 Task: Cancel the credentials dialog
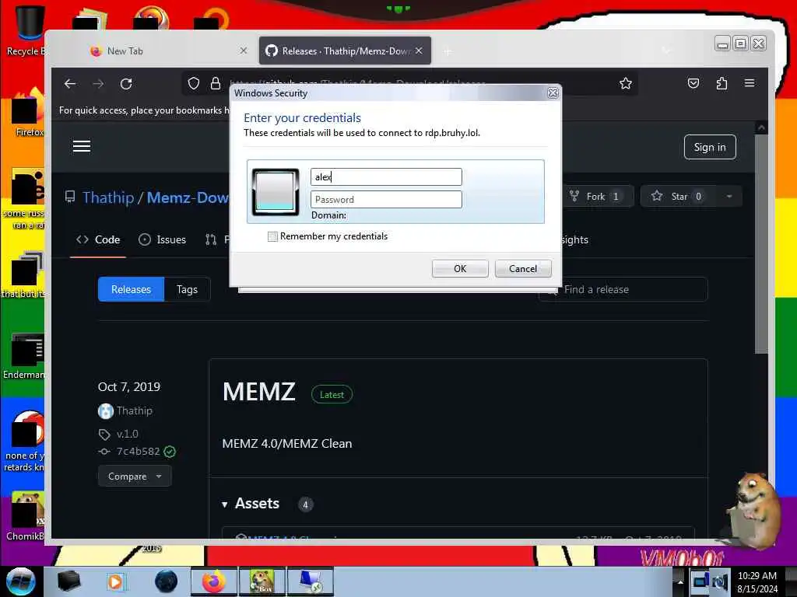(x=523, y=268)
